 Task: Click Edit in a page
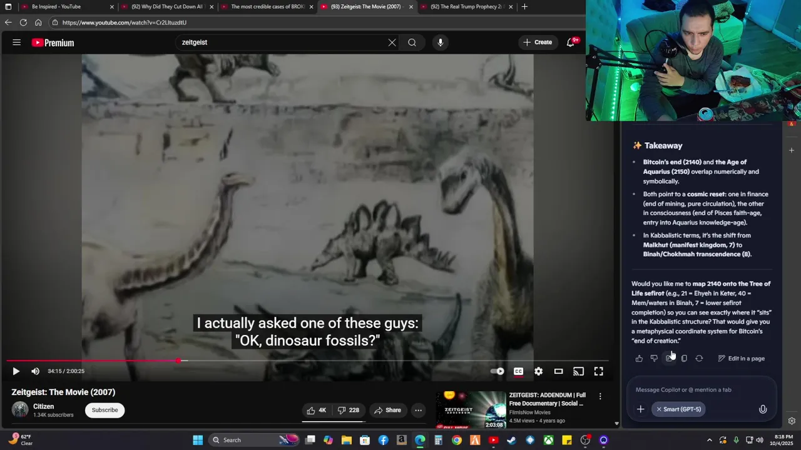[x=742, y=359]
